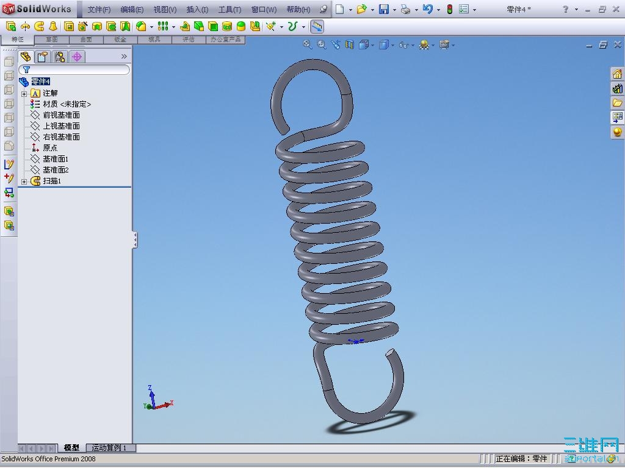Click the Previous View icon
The width and height of the screenshot is (625, 468).
(336, 44)
